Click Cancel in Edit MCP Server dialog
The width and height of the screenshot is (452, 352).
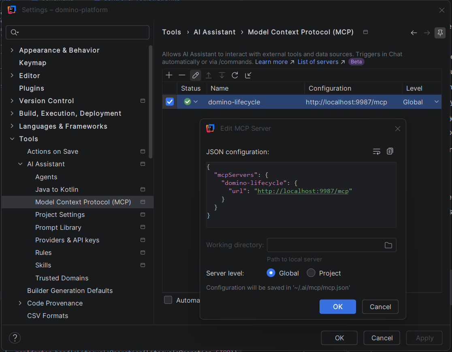pyautogui.click(x=380, y=307)
